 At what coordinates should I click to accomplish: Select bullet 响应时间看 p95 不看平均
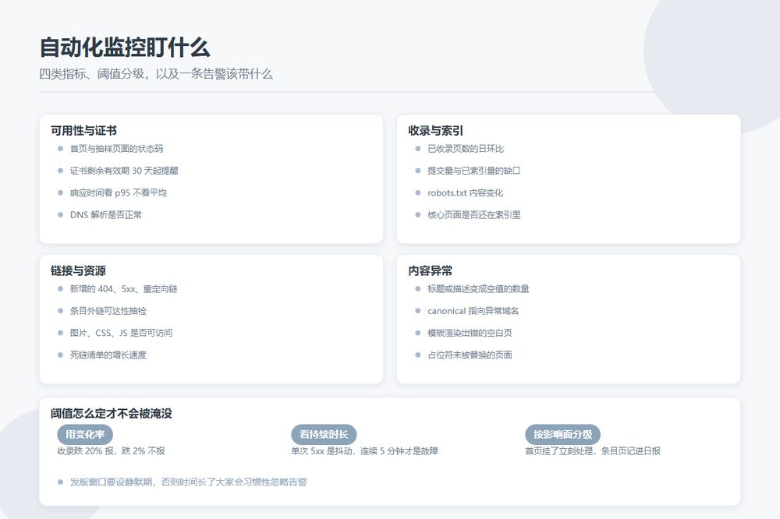tap(119, 193)
